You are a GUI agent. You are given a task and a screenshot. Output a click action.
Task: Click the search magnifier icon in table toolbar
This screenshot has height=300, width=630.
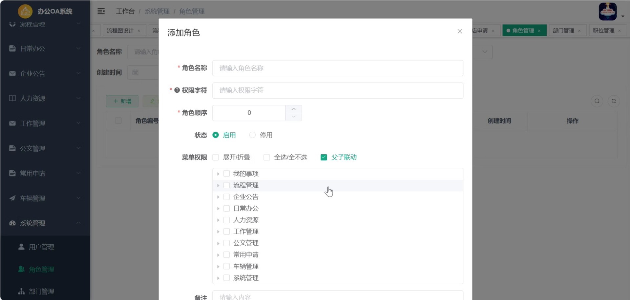pos(597,101)
